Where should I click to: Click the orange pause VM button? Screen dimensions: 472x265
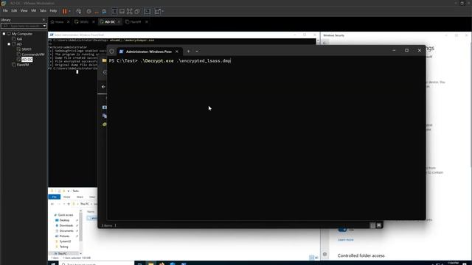[64, 12]
